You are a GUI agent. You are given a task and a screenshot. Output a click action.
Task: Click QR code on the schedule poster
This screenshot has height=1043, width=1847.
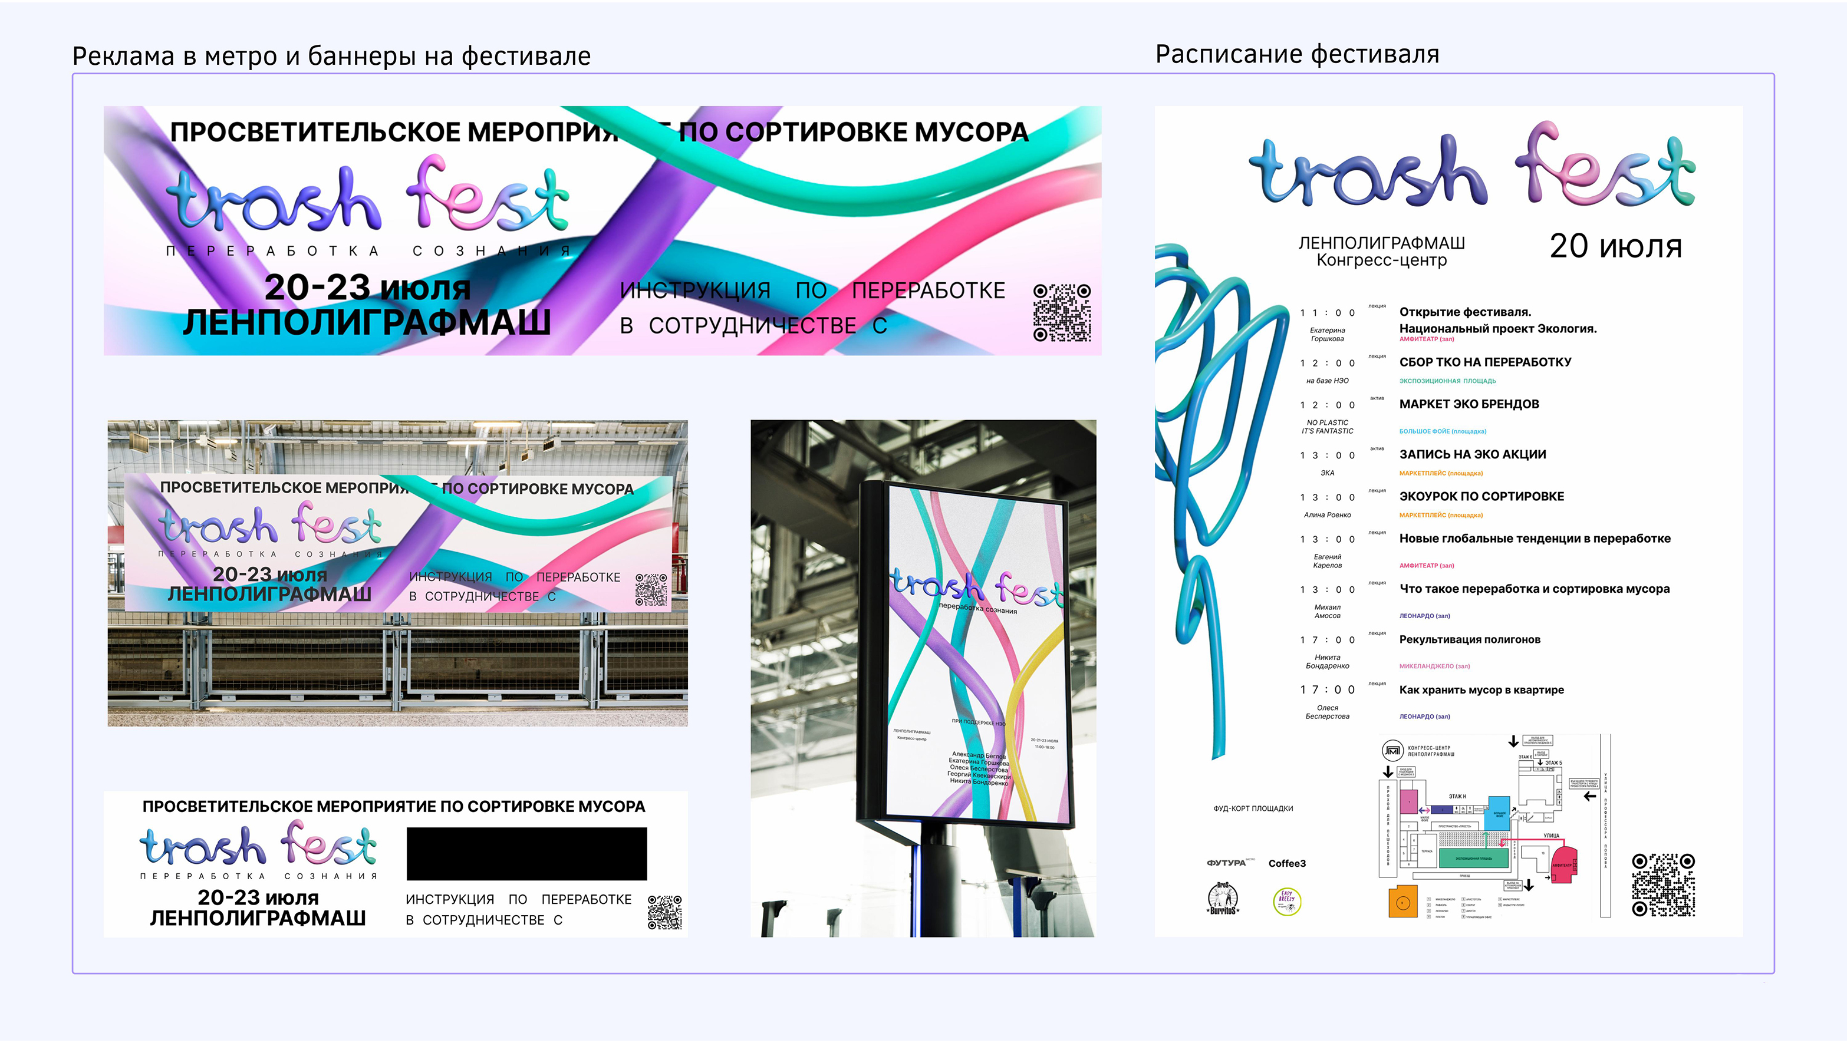tap(1664, 884)
